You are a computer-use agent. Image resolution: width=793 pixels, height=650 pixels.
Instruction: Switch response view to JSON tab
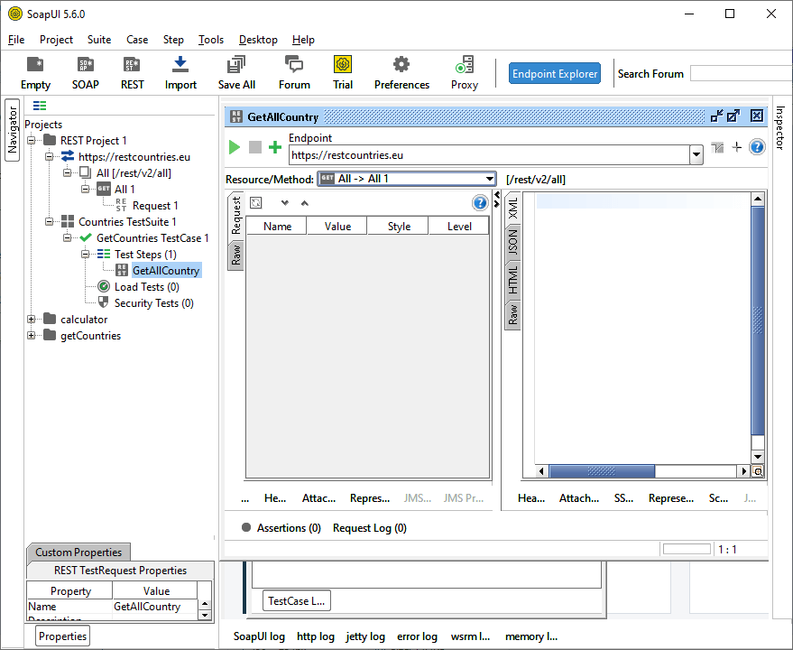coord(512,242)
